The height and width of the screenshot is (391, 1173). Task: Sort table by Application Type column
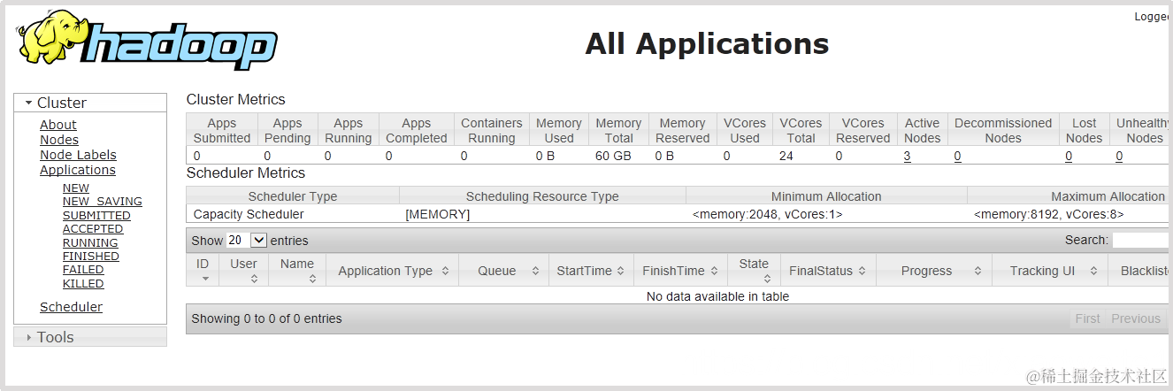[393, 271]
